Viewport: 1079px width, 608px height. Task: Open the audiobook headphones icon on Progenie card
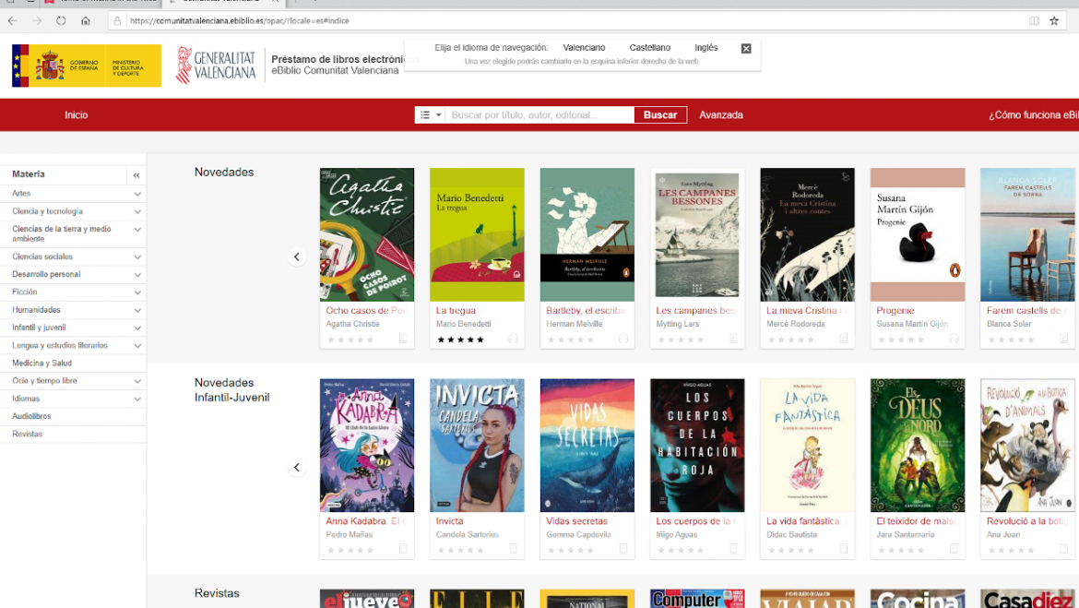[954, 340]
